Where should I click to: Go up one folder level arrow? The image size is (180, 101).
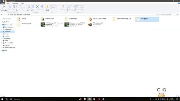(9, 15)
